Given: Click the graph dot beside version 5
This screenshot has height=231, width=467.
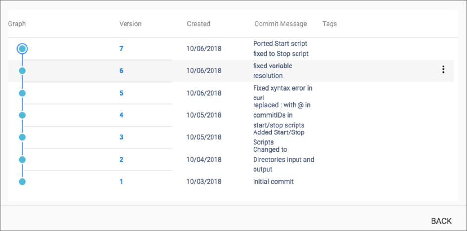Looking at the screenshot, I should click(x=22, y=93).
